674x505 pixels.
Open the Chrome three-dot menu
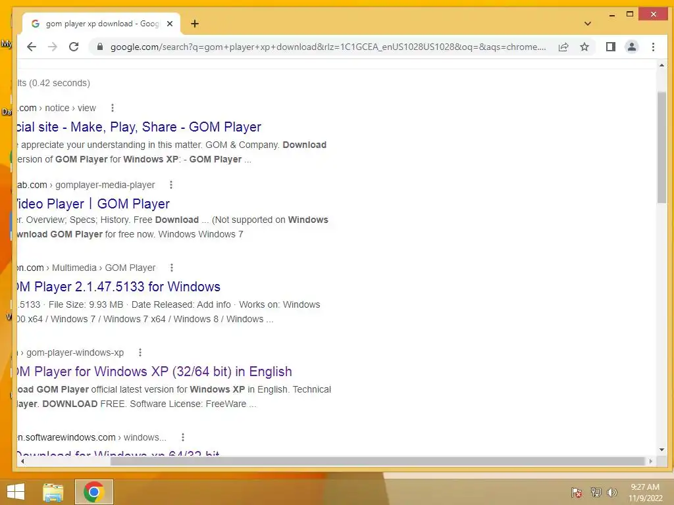(x=653, y=47)
